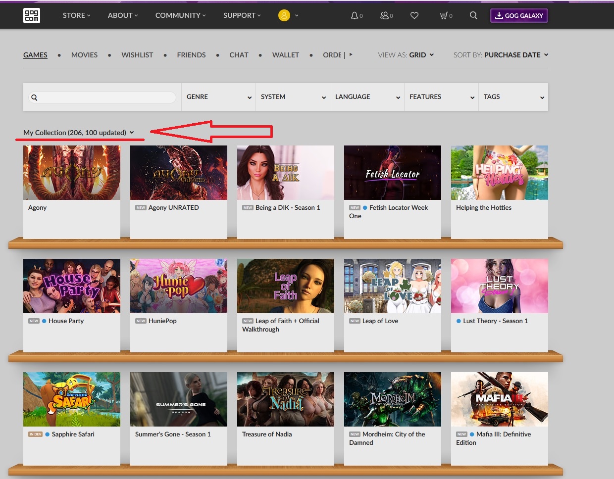Open the Lust Theory cover
This screenshot has width=614, height=479.
pos(500,286)
